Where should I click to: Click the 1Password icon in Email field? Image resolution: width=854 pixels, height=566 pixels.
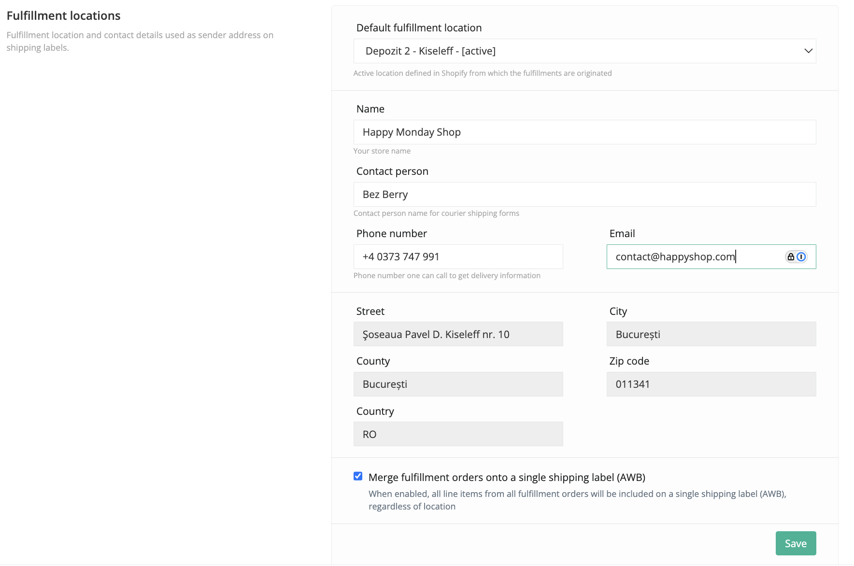pyautogui.click(x=801, y=257)
